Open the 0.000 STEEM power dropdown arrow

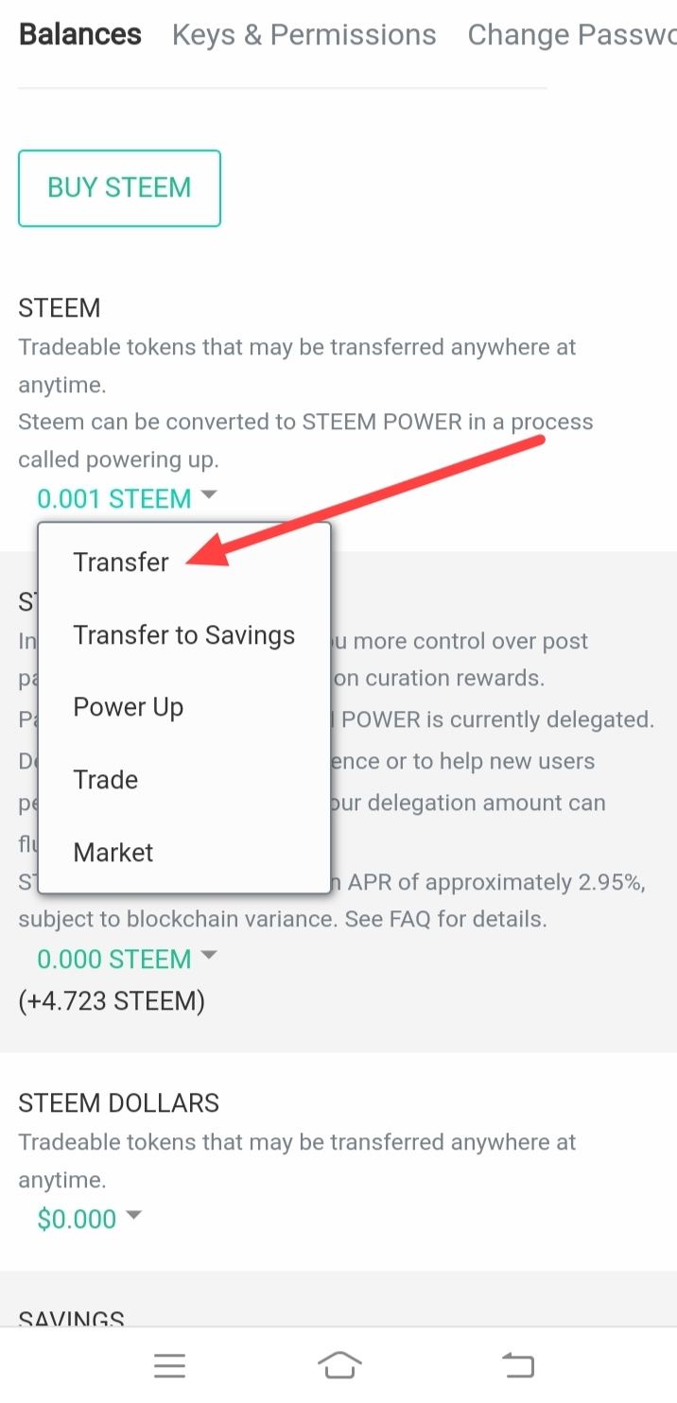[209, 956]
